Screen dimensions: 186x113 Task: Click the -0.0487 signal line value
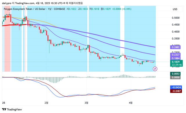[x=176, y=91]
